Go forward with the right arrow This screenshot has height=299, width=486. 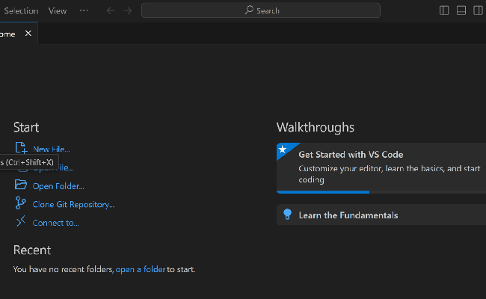[x=128, y=11]
